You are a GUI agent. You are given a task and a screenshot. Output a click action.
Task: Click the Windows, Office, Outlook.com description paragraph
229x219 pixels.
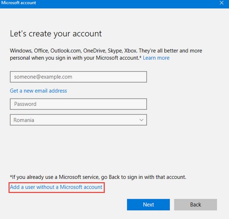tap(106, 54)
